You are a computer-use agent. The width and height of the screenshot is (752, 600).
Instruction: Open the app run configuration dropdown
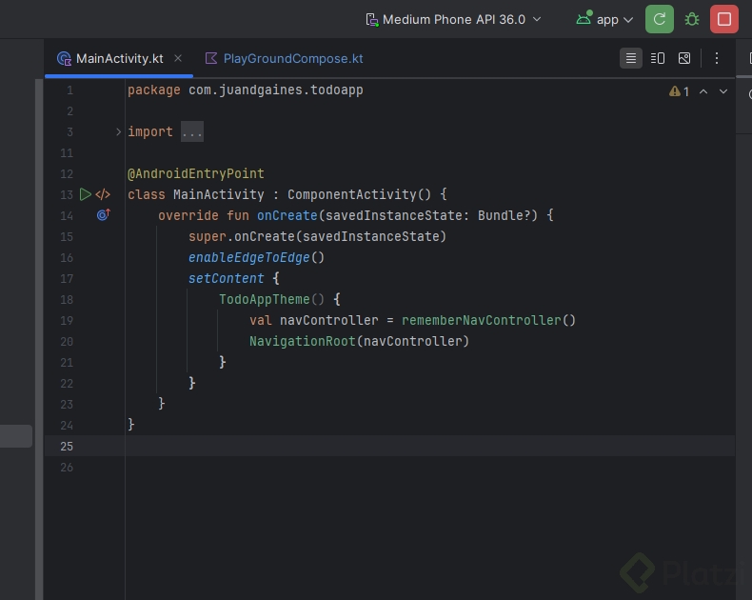pyautogui.click(x=605, y=19)
